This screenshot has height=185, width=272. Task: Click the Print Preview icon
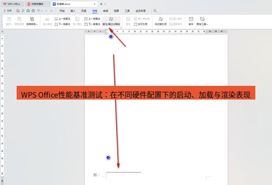click(33, 11)
